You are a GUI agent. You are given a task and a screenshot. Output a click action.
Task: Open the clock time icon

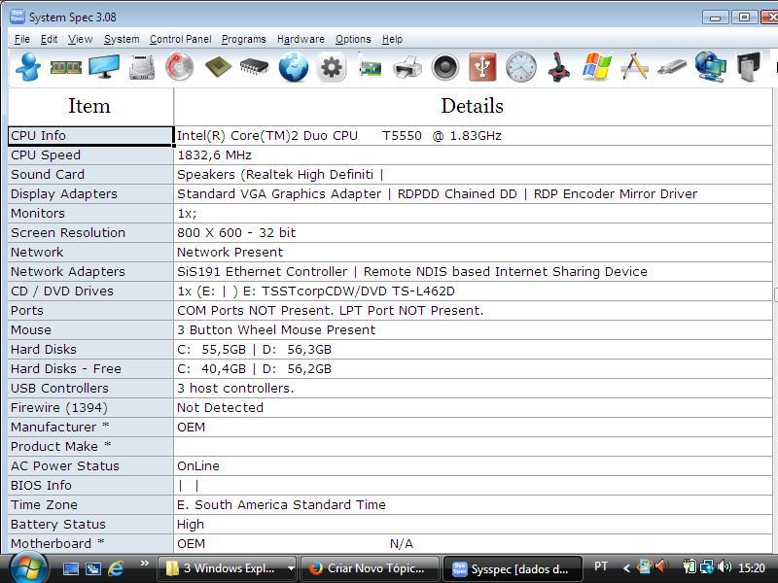[x=521, y=67]
